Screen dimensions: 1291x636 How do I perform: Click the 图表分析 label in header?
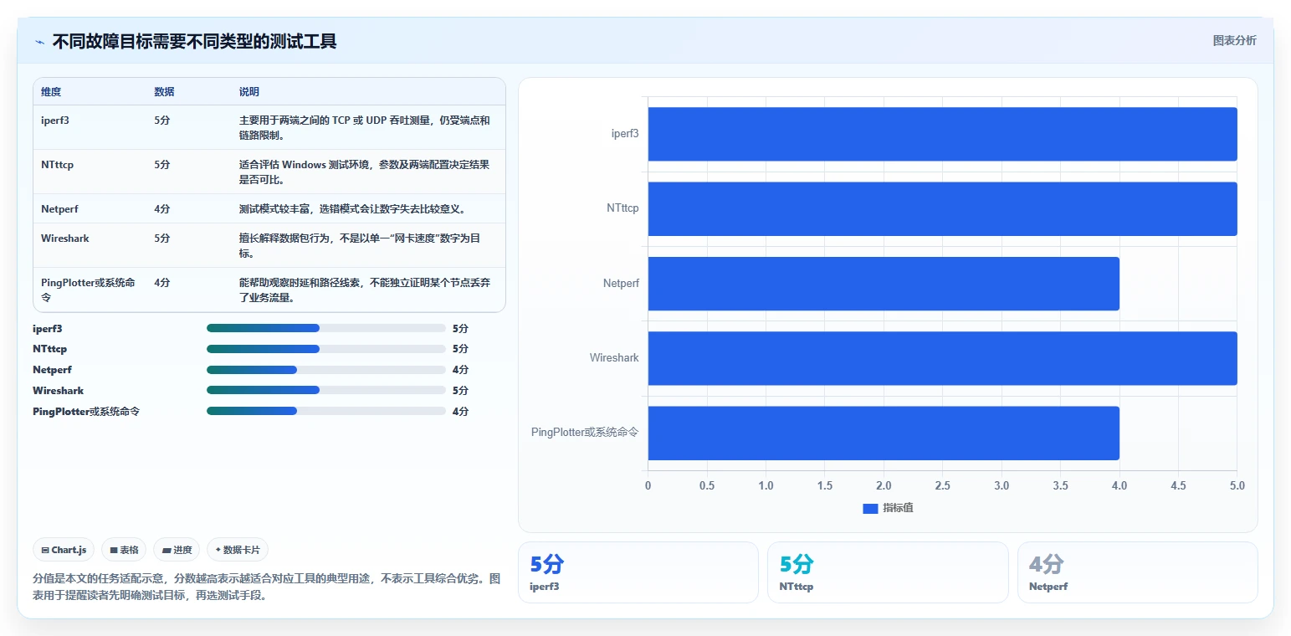tap(1234, 40)
